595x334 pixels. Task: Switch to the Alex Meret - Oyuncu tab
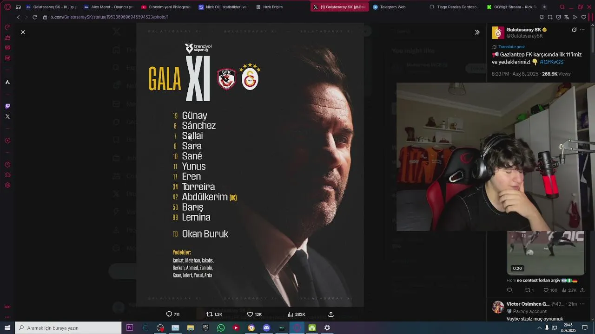click(x=109, y=7)
